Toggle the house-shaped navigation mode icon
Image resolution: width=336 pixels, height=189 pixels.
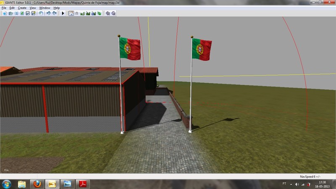coord(71,13)
